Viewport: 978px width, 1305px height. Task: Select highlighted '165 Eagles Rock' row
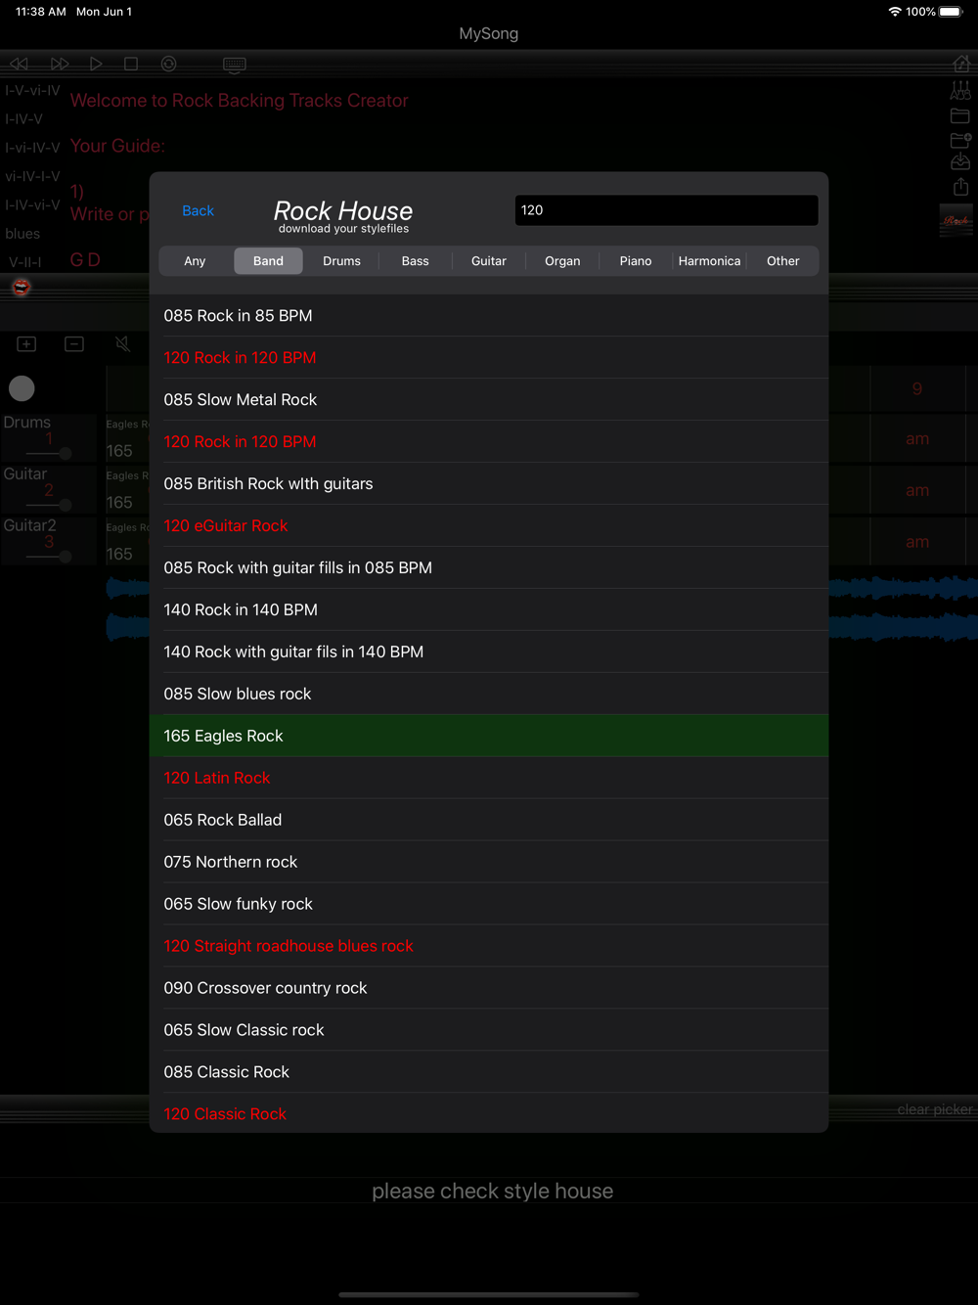(x=489, y=736)
